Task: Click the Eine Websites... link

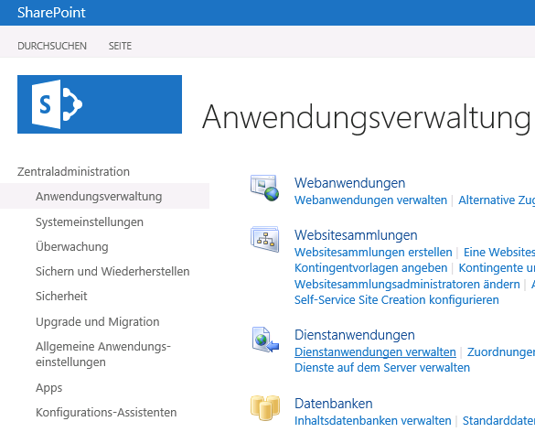Action: pos(499,252)
